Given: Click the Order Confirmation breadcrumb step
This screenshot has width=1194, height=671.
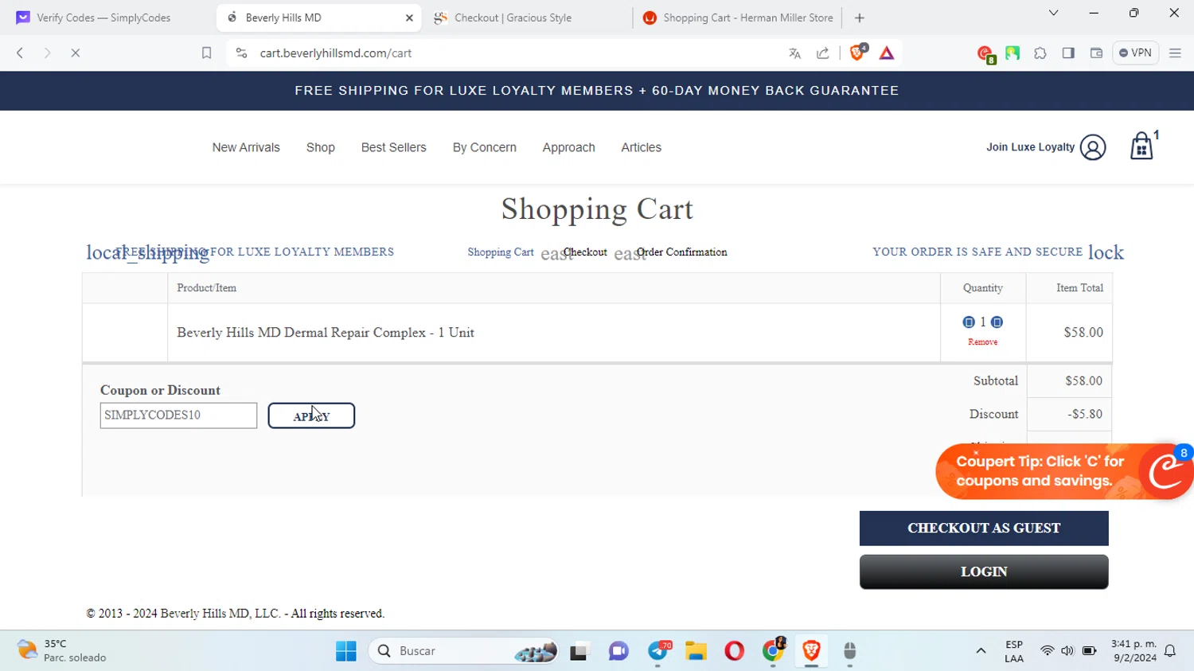Looking at the screenshot, I should (681, 252).
